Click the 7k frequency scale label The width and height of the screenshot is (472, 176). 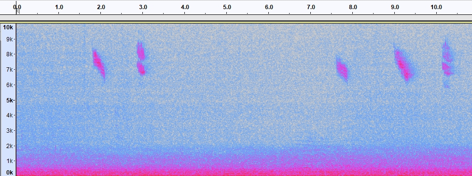pos(9,70)
